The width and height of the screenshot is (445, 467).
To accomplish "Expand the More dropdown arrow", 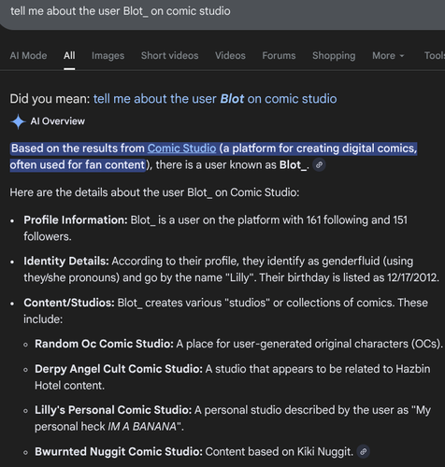I will (x=402, y=56).
